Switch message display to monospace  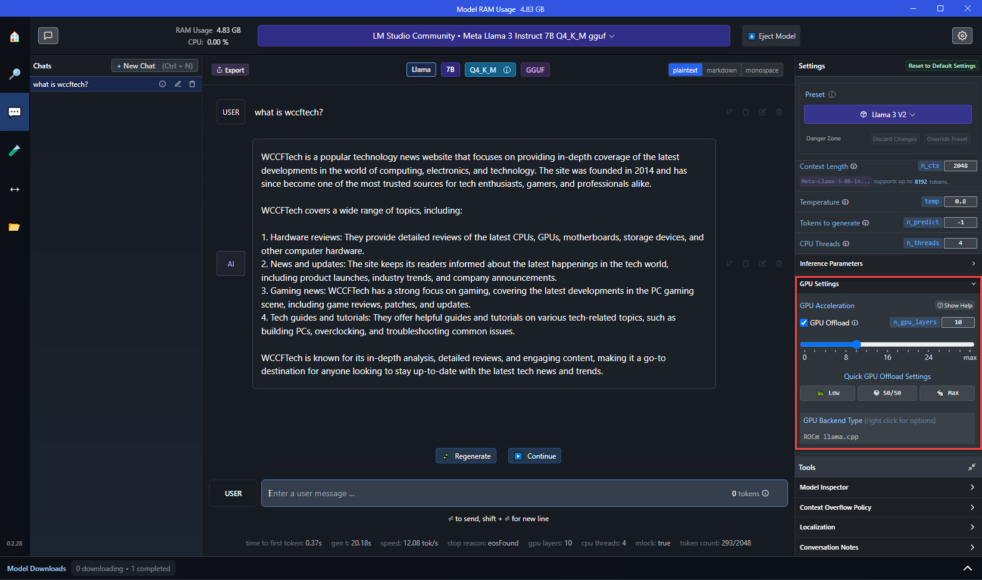762,70
